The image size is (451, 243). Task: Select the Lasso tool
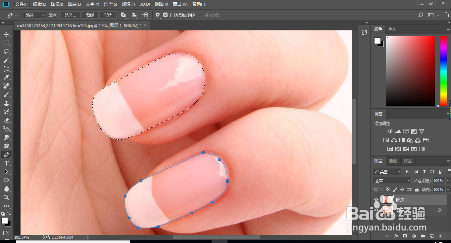6,52
